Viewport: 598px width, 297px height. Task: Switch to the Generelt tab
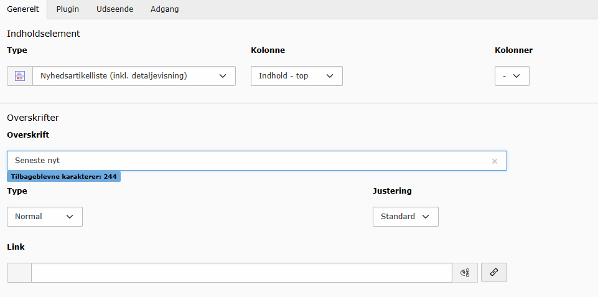(23, 9)
